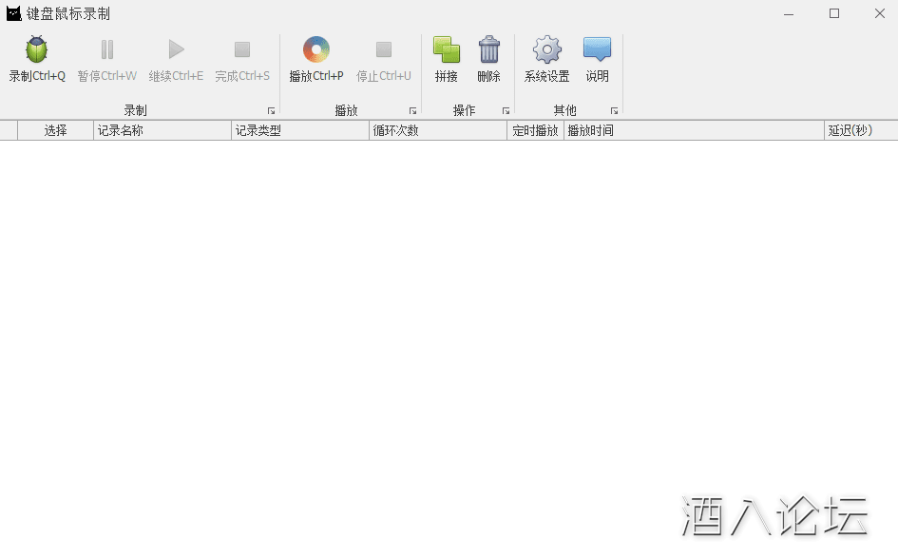Select the 拼接 merge icon

pos(447,50)
